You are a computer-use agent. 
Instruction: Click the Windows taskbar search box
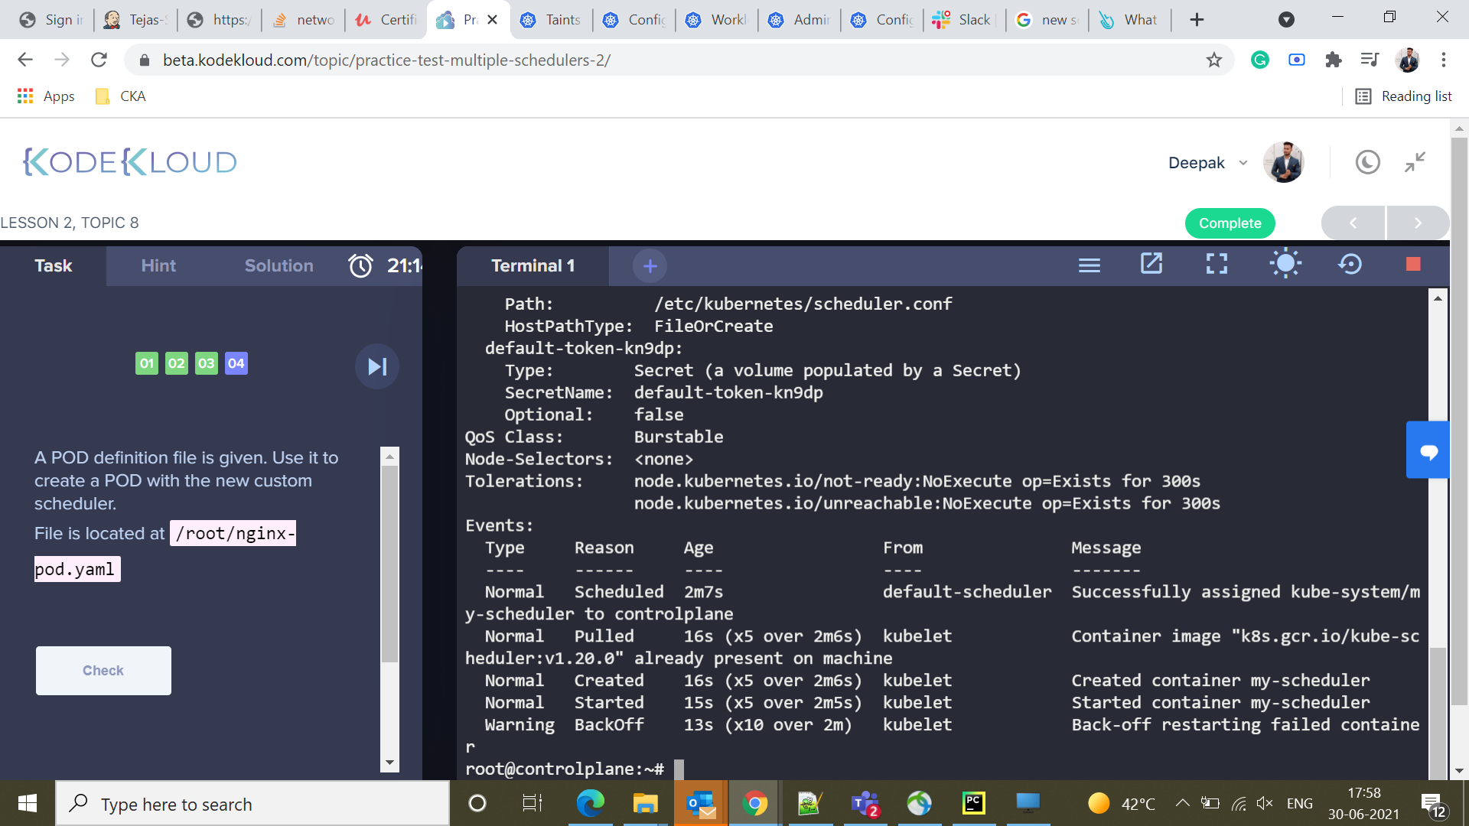click(252, 804)
